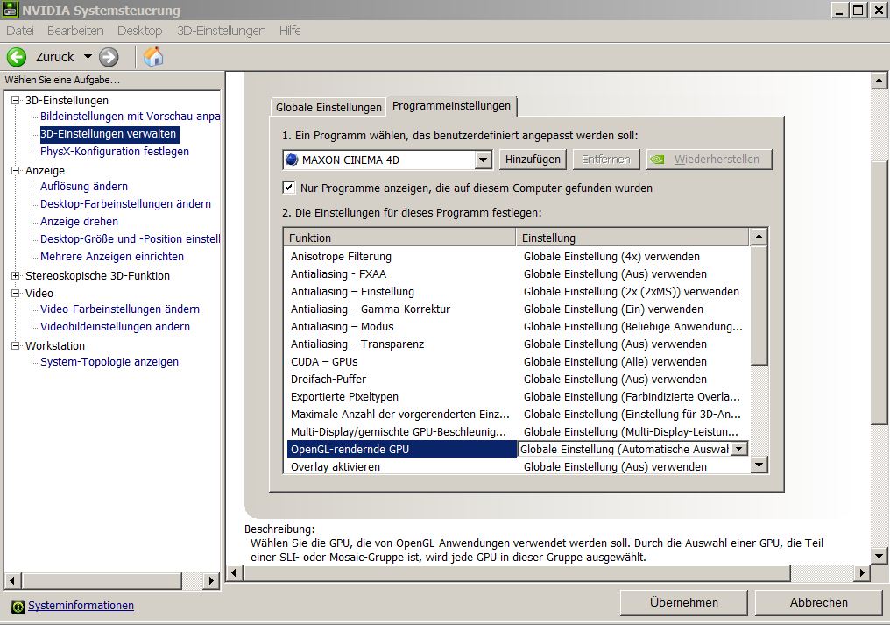Click the Entfernen button
890x625 pixels.
tap(605, 160)
